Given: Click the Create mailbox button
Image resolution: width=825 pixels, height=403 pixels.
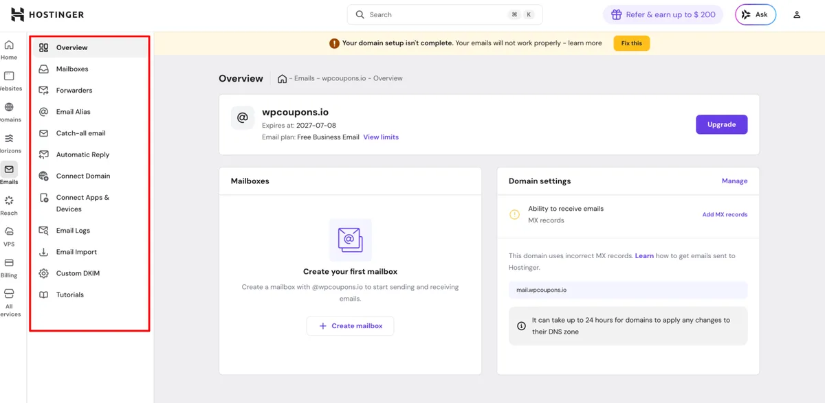Looking at the screenshot, I should pos(350,326).
